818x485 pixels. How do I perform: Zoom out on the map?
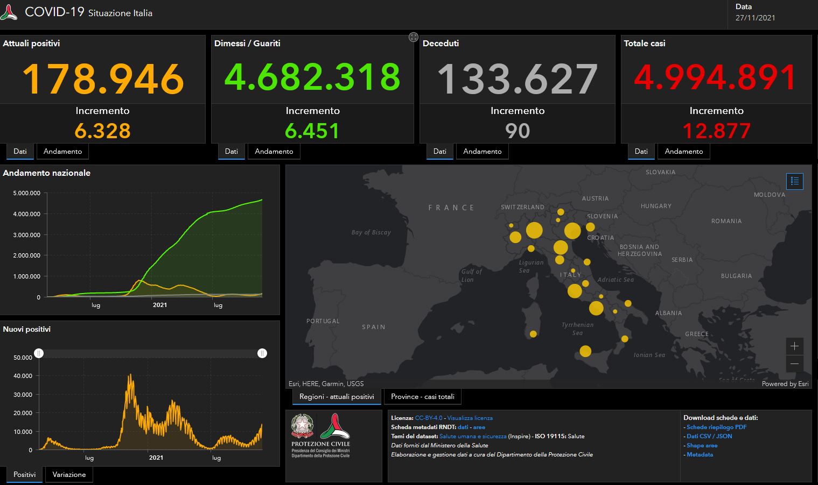(794, 364)
